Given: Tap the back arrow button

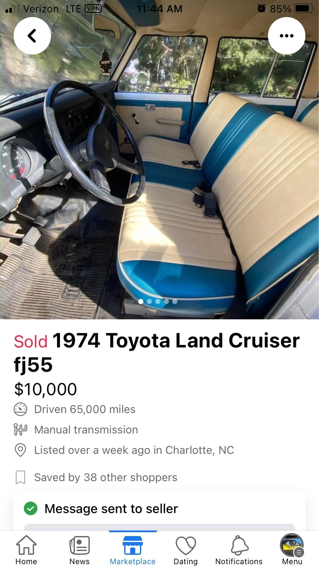Looking at the screenshot, I should (x=32, y=36).
